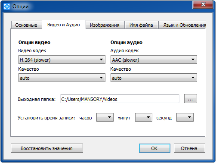Open the минут recording time dropdown
Image resolution: width=216 pixels, height=163 pixels.
point(144,117)
